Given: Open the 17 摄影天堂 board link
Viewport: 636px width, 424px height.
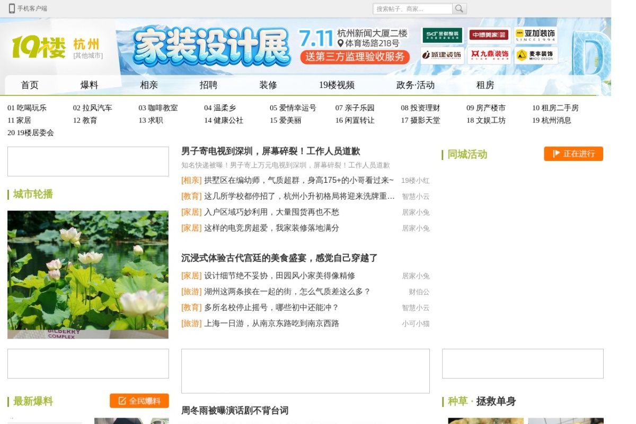Looking at the screenshot, I should point(420,120).
